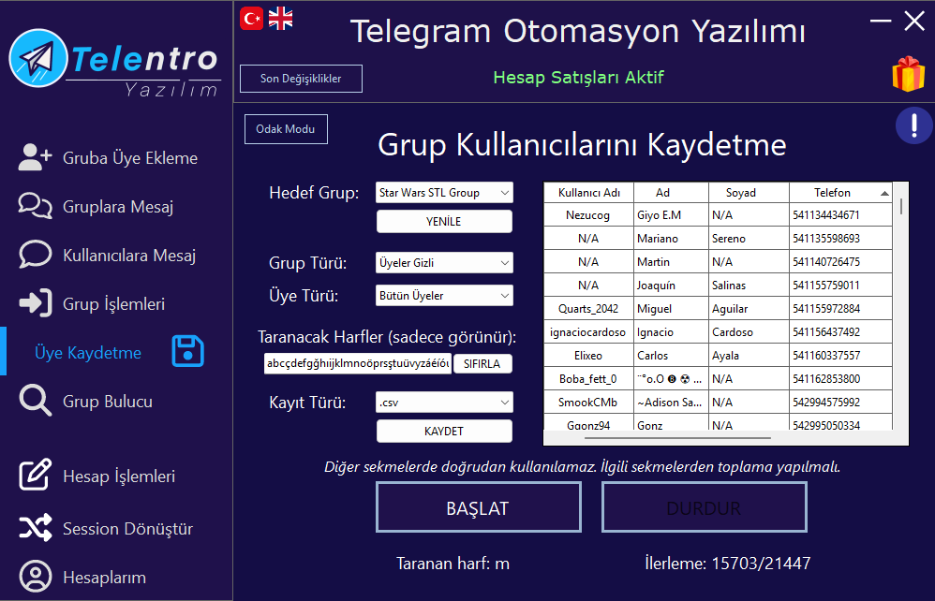The height and width of the screenshot is (601, 935).
Task: Open the Grup Türü dropdown
Action: 444,263
